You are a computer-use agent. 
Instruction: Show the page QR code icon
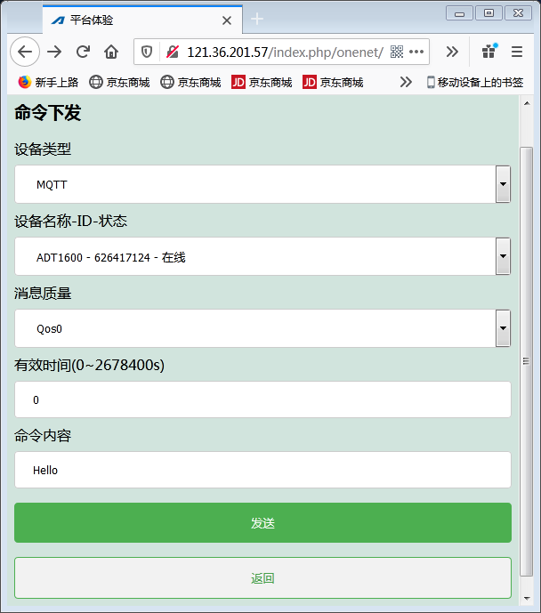396,52
